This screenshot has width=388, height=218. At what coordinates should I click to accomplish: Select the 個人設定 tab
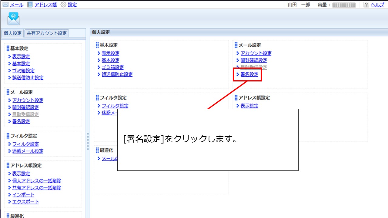pyautogui.click(x=12, y=33)
